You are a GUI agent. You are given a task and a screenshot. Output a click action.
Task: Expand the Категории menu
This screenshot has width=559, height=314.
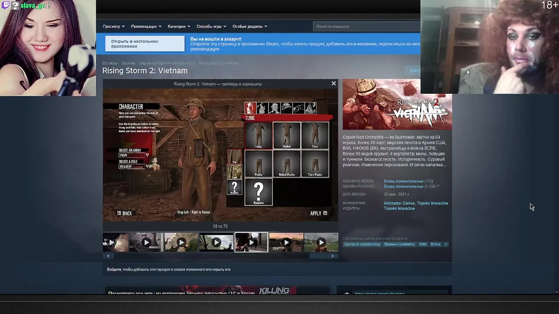(179, 26)
